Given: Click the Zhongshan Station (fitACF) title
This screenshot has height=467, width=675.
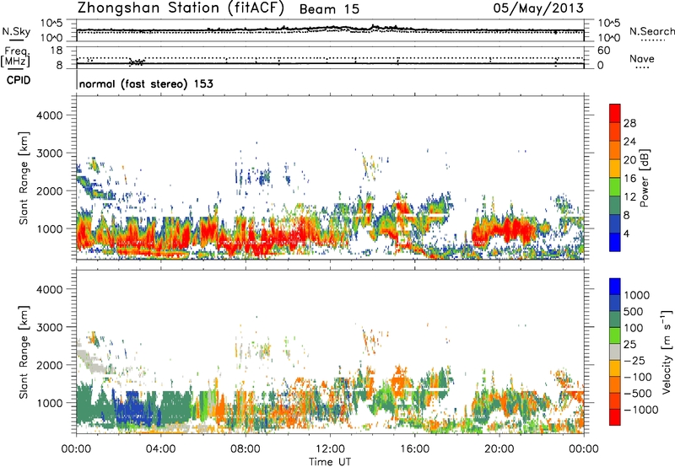Looking at the screenshot, I should pos(181,8).
